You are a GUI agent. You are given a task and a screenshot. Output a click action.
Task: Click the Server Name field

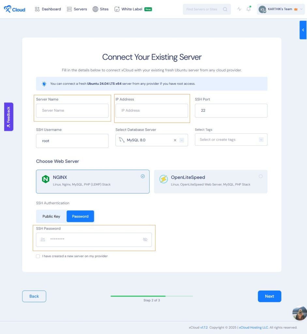point(72,111)
